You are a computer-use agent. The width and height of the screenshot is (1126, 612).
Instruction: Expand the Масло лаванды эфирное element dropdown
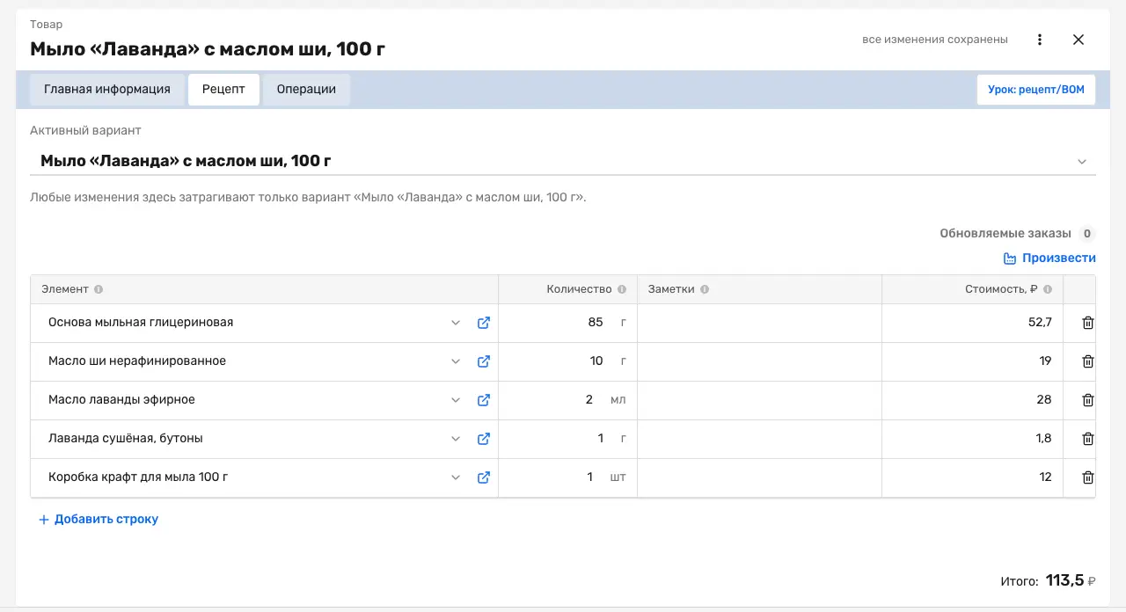coord(456,400)
